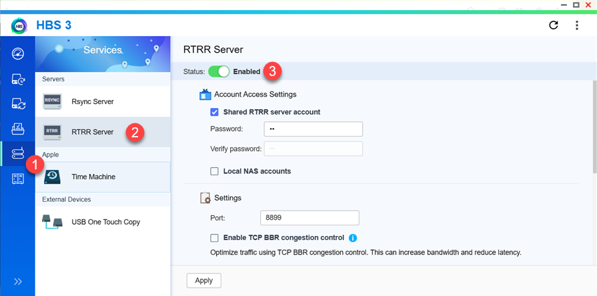The image size is (597, 296).
Task: Open the Backup & Restore sidebar icon
Action: (x=18, y=79)
